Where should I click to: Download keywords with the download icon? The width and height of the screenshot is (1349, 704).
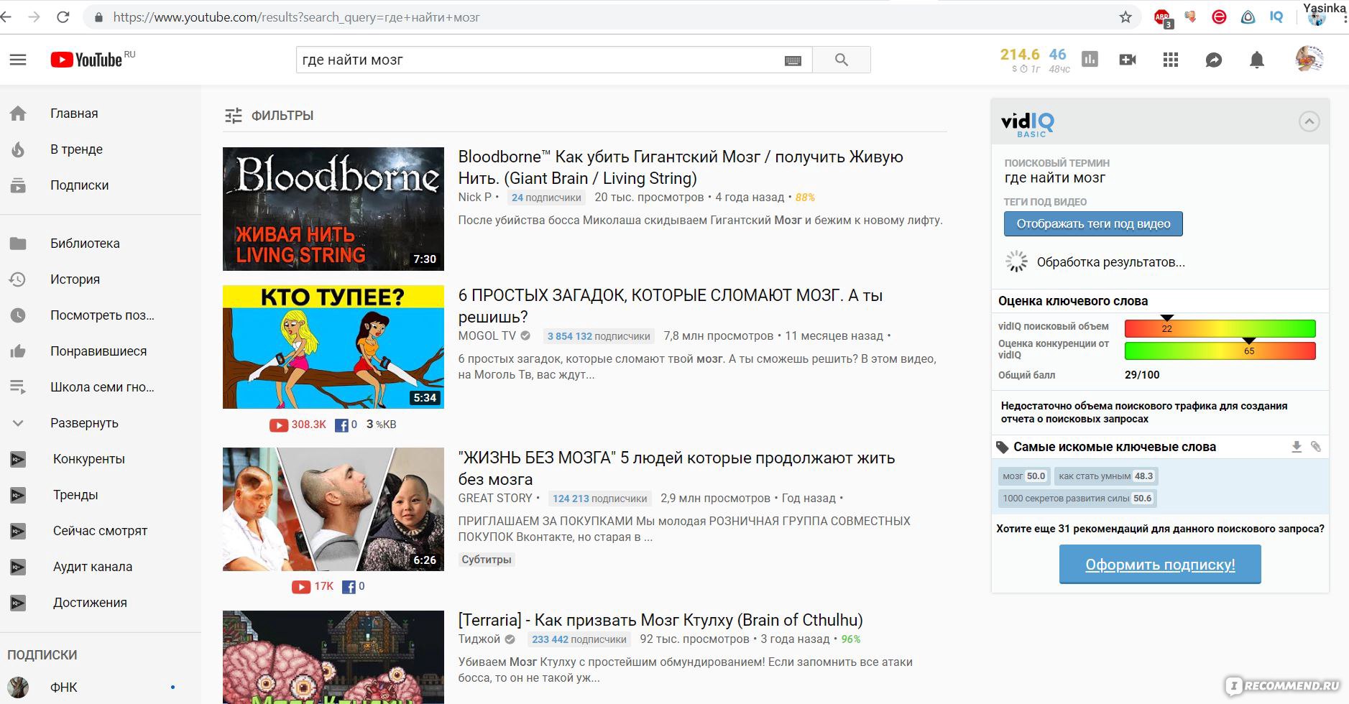click(1297, 447)
